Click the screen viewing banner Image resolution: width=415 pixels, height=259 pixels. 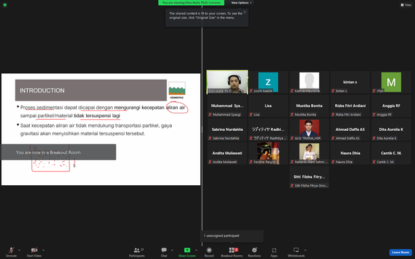191,3
